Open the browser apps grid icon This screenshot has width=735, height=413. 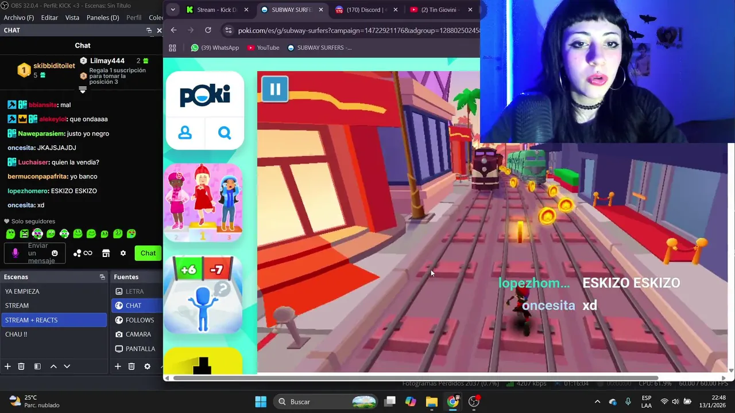click(x=172, y=48)
